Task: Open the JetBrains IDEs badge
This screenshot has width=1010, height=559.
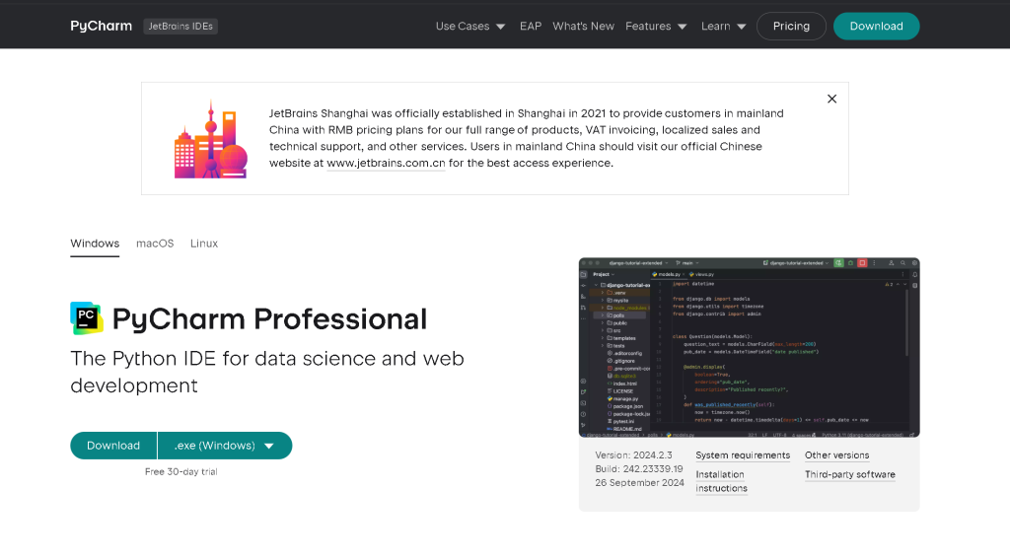Action: (180, 27)
